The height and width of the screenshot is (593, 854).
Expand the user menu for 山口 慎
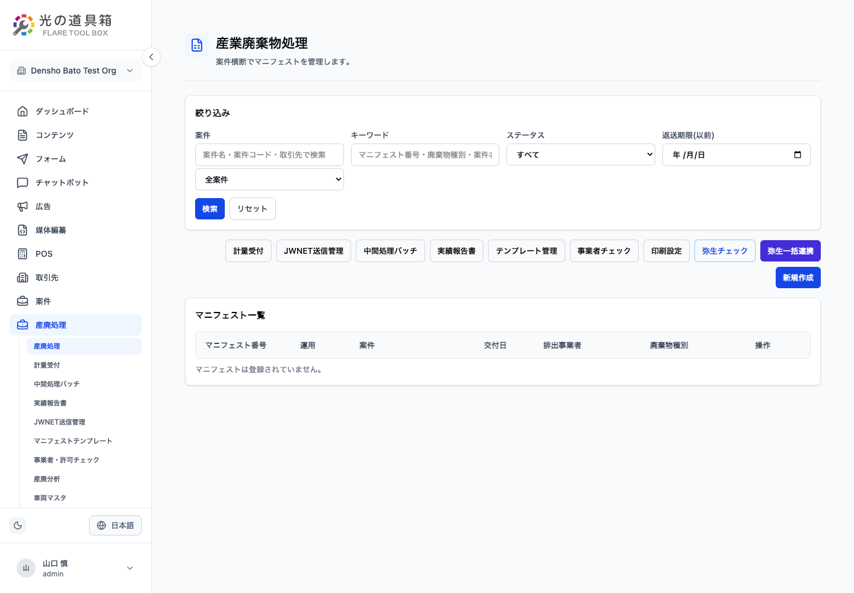75,568
